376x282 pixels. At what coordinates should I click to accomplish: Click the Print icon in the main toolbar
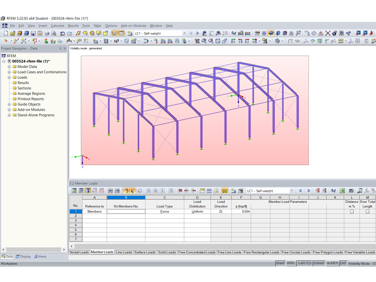47,33
